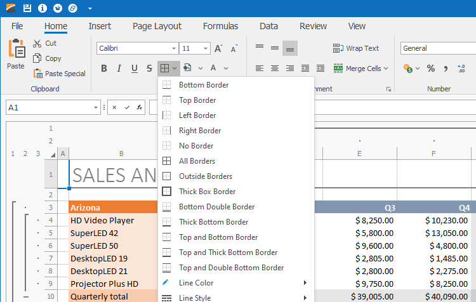The width and height of the screenshot is (476, 302).
Task: Cut selection with the scissors icon
Action: (x=37, y=43)
